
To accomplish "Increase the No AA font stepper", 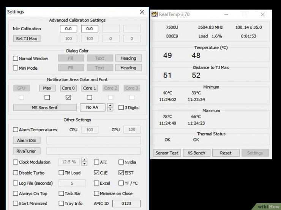I will pyautogui.click(x=111, y=105).
